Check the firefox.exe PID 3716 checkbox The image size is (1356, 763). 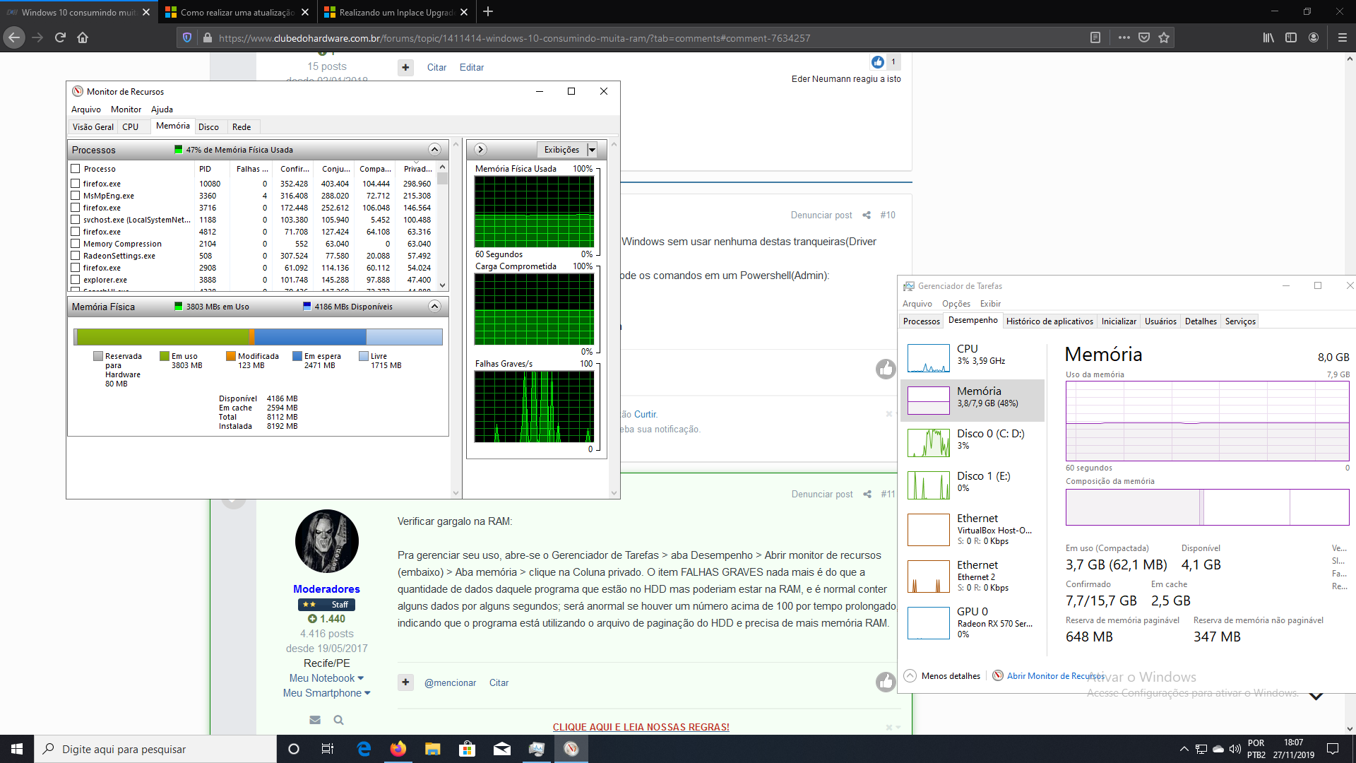pos(75,208)
